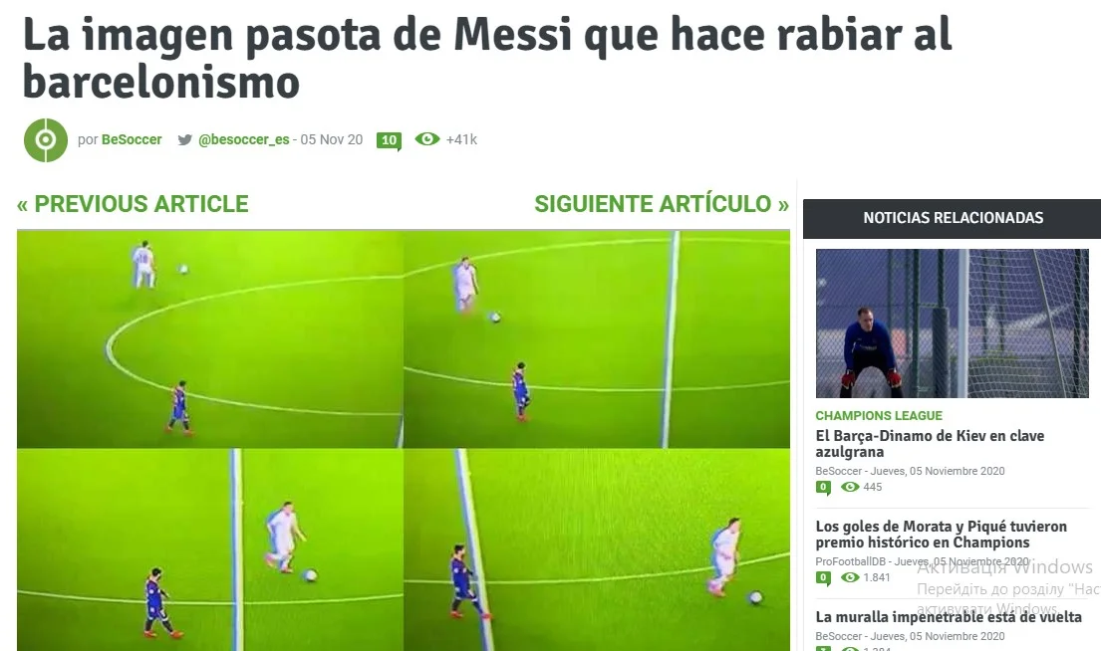Open the BeSoccer author link
Viewport: 1101px width, 651px height.
tap(132, 139)
